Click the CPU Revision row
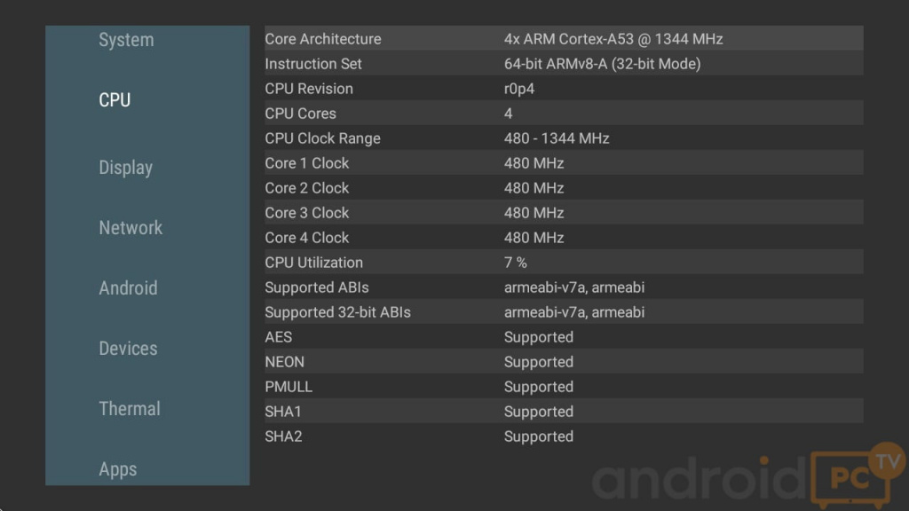The image size is (909, 511). click(564, 89)
